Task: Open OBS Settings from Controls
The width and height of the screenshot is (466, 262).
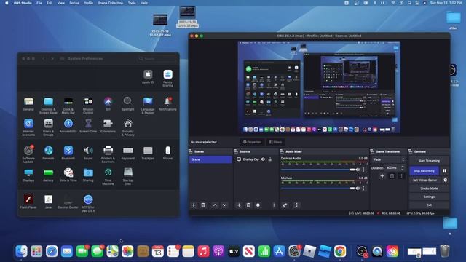Action: [x=429, y=196]
